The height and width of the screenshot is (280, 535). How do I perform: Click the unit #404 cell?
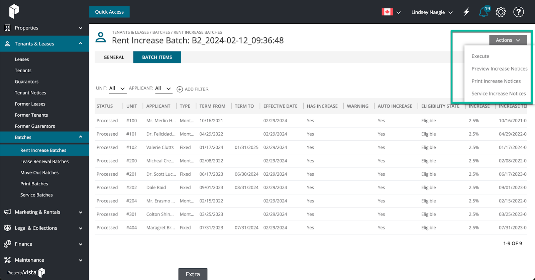(x=131, y=228)
